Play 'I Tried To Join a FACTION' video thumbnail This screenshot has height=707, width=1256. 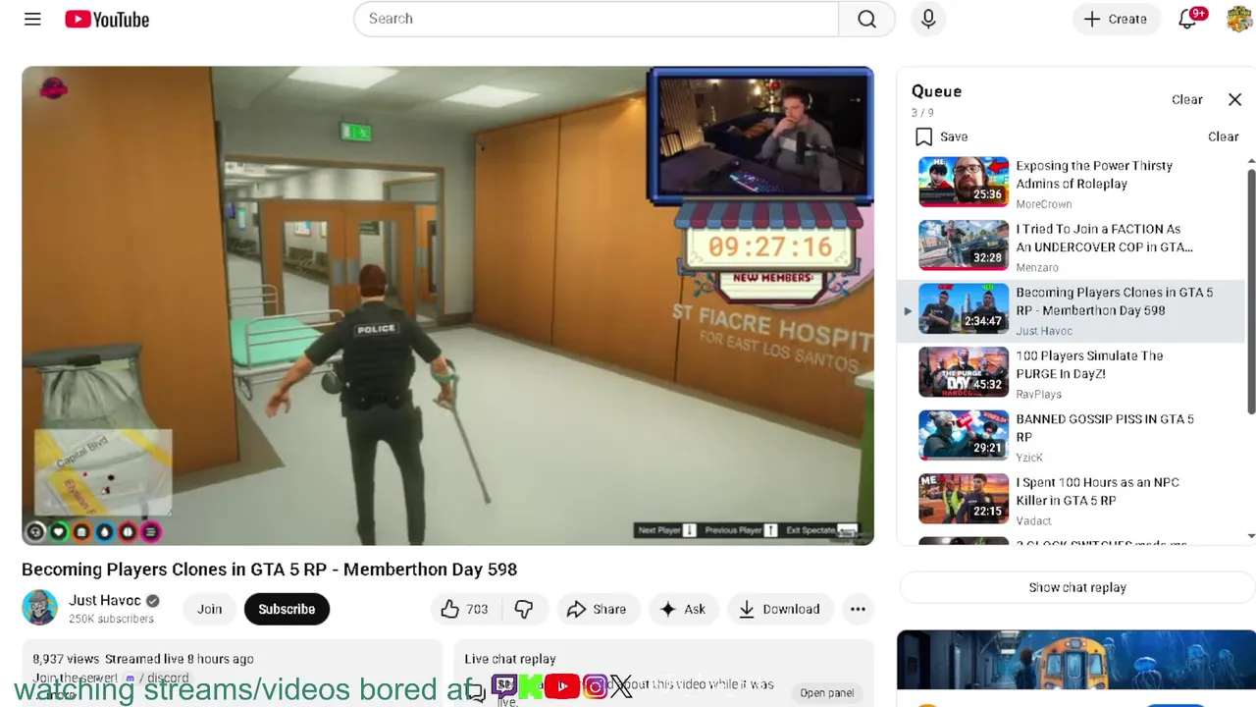(963, 245)
